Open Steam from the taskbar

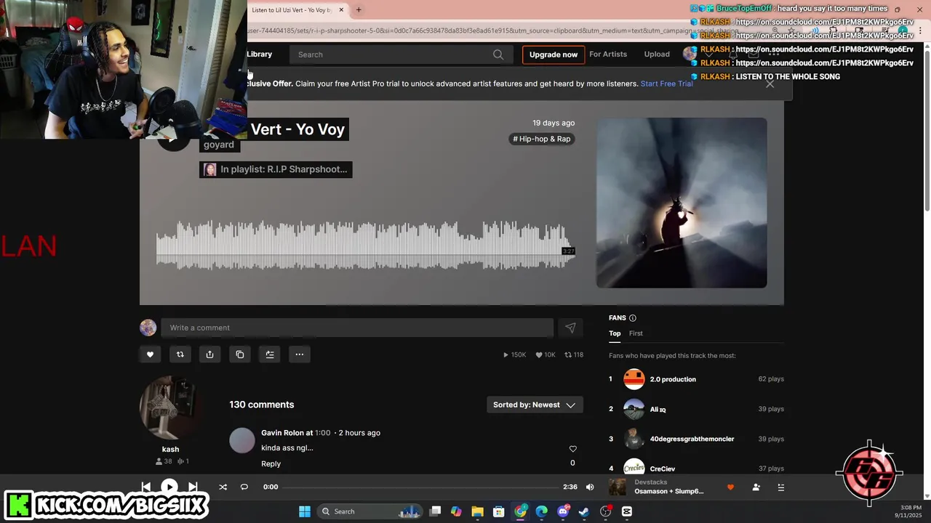tap(583, 511)
